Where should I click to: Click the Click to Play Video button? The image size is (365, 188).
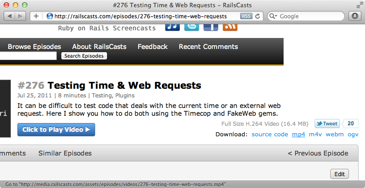coord(56,129)
